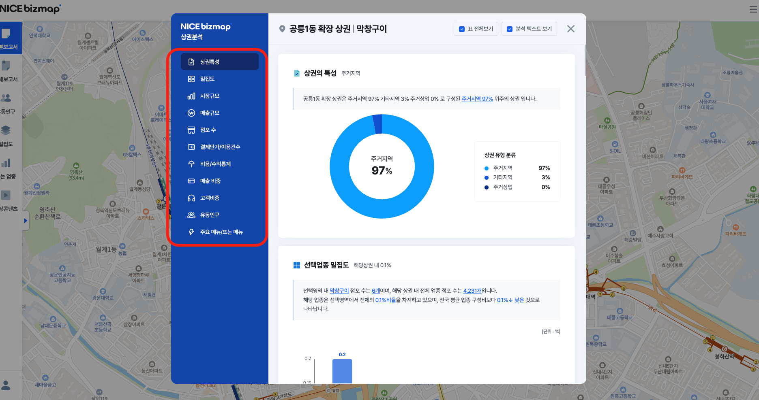The height and width of the screenshot is (400, 759).
Task: Open 결제단가/이용건수 section
Action: click(219, 147)
